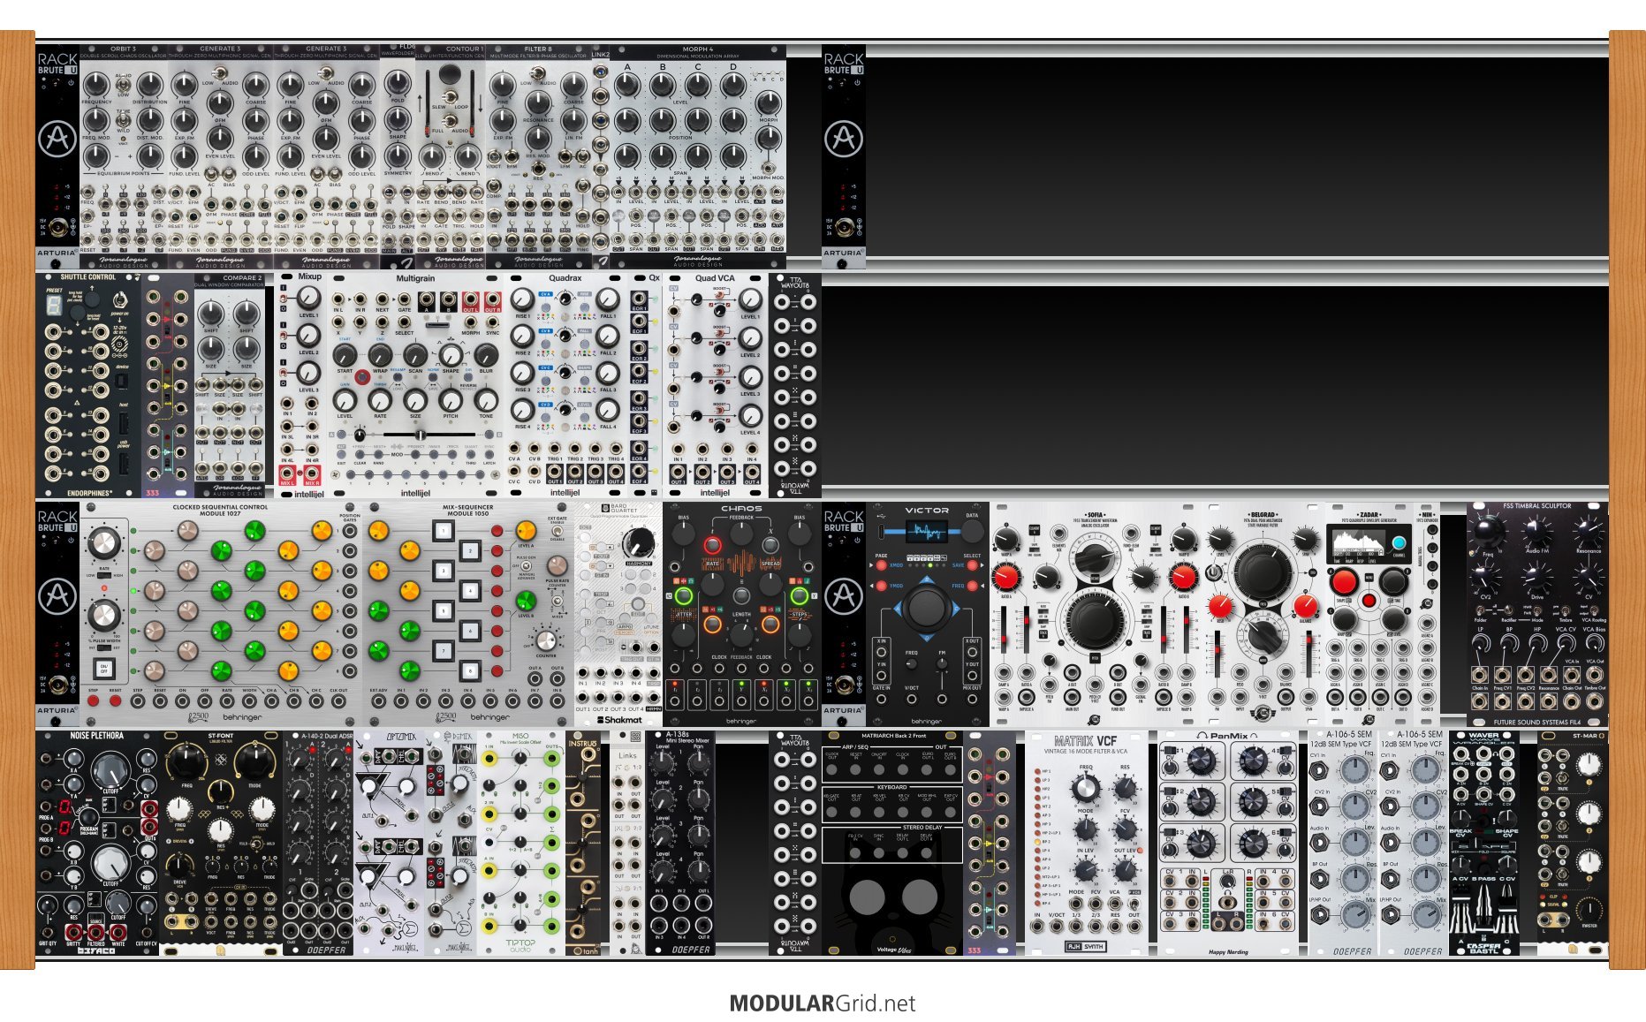
Task: Click the LEVEL A knob on Module 1050
Action: (x=526, y=531)
